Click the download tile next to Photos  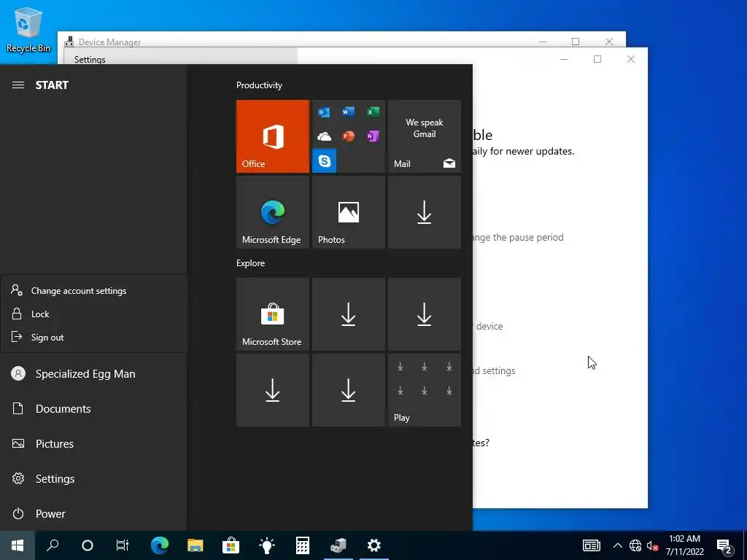tap(425, 212)
